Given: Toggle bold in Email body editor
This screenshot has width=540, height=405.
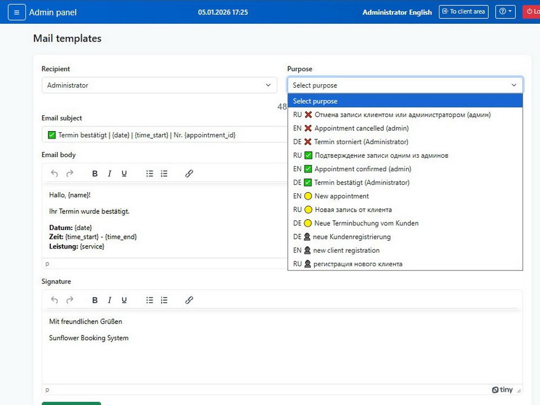Looking at the screenshot, I should pyautogui.click(x=94, y=173).
